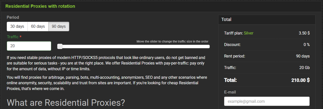Select the 30 days period option
Image resolution: width=323 pixels, height=109 pixels.
[17, 26]
